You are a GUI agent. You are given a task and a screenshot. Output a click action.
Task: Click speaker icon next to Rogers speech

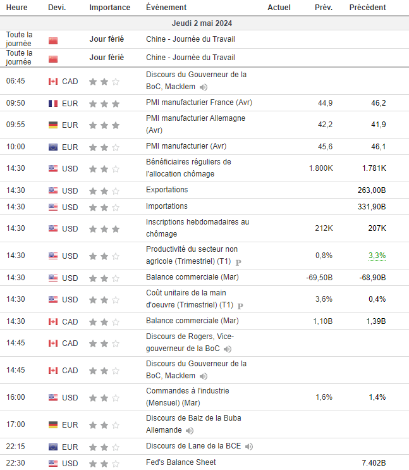tap(228, 349)
